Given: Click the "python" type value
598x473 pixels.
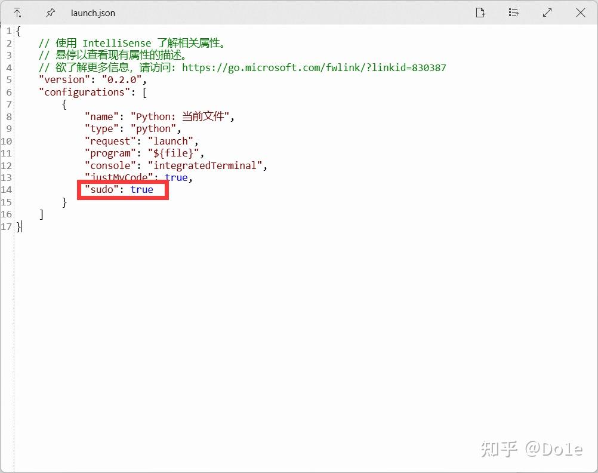Looking at the screenshot, I should tap(154, 128).
